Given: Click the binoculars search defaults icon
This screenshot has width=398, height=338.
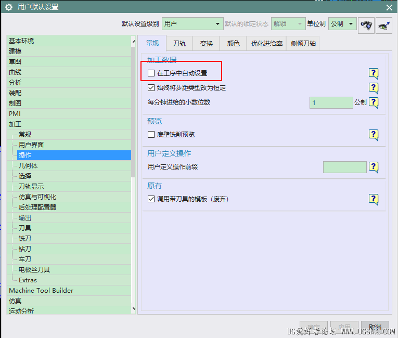Looking at the screenshot, I should (366, 25).
